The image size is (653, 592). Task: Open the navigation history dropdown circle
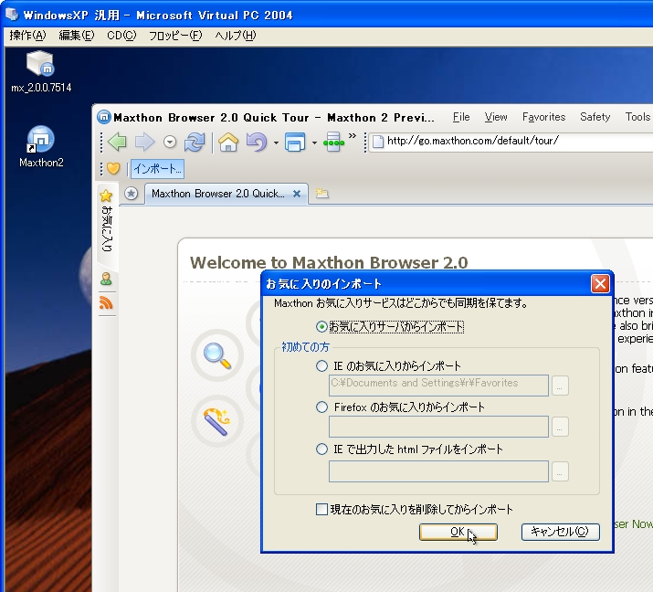coord(170,143)
